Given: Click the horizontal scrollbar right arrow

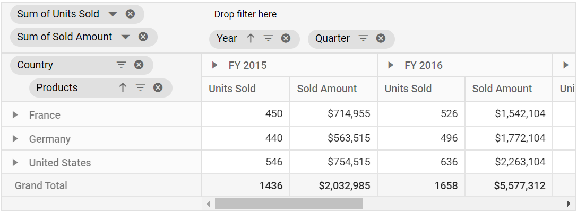Looking at the screenshot, I should (x=569, y=204).
